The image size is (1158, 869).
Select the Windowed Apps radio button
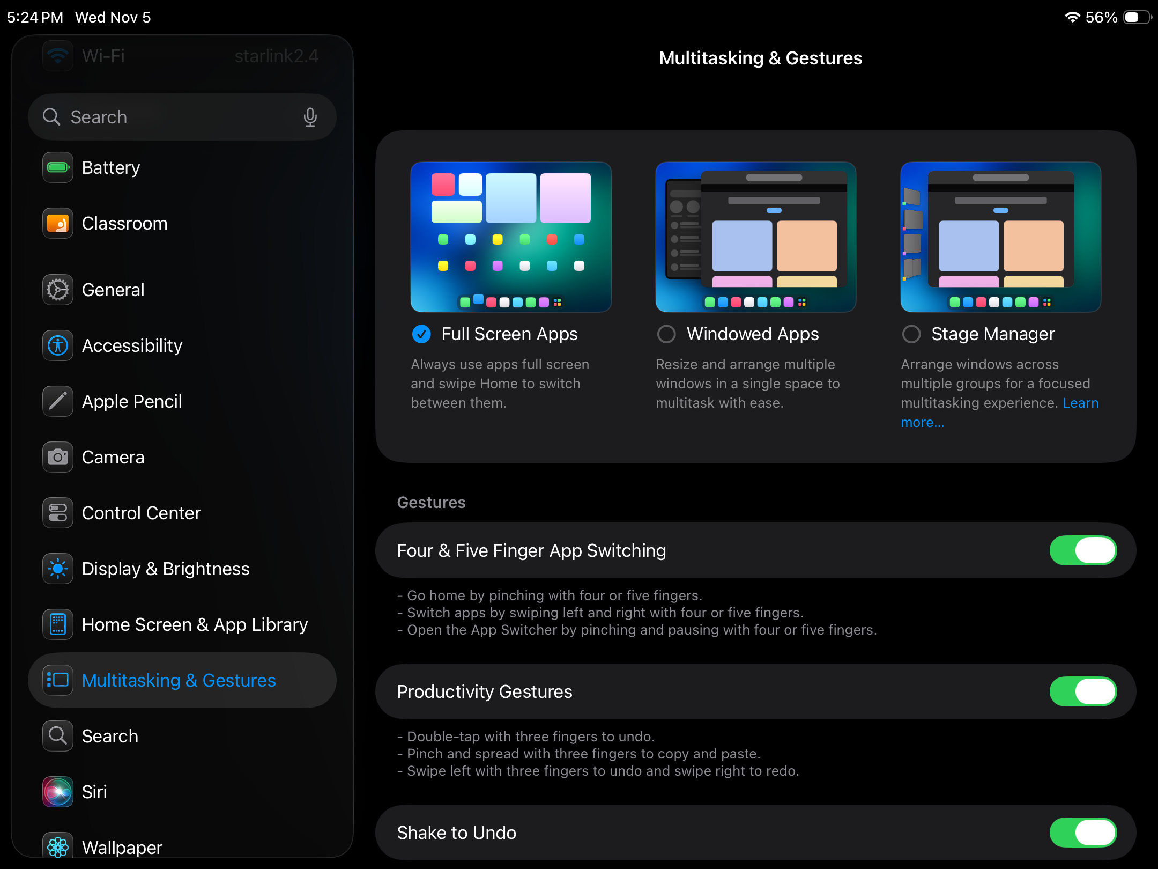tap(666, 334)
